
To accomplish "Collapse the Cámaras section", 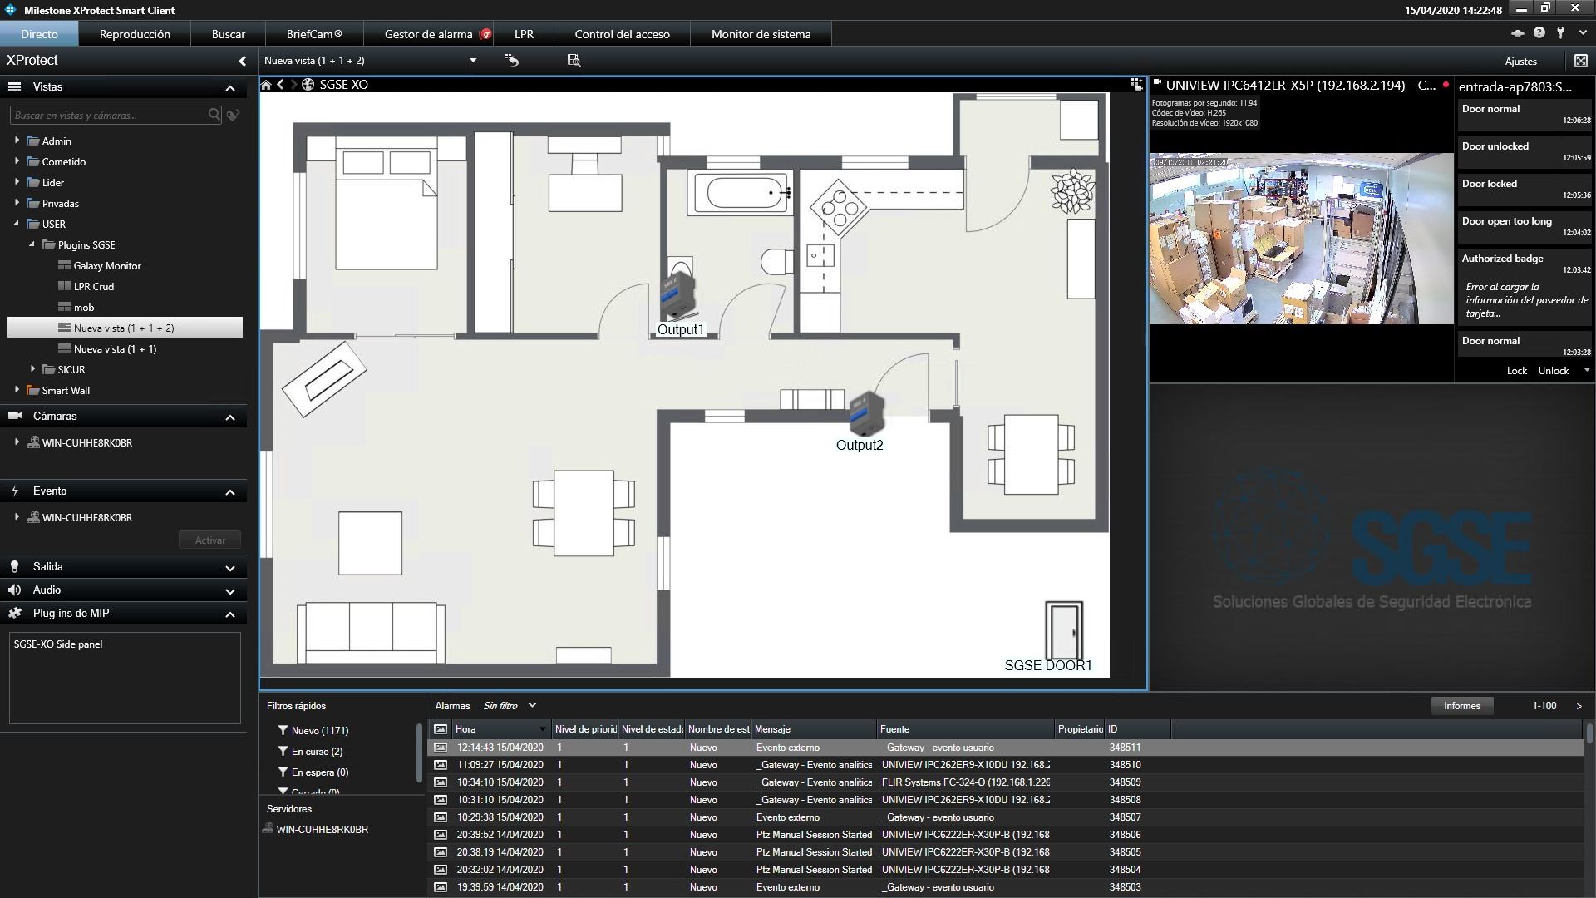I will 230,417.
